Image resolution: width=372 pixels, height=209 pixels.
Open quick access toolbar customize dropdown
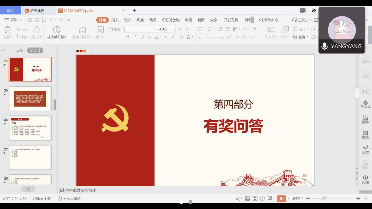[x=69, y=20]
